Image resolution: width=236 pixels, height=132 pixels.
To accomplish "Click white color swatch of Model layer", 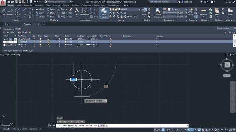I will [x=66, y=44].
